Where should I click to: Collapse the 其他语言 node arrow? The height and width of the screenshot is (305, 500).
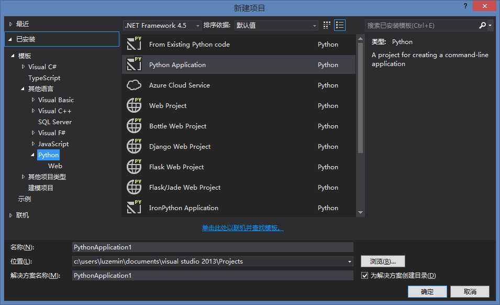(x=23, y=89)
